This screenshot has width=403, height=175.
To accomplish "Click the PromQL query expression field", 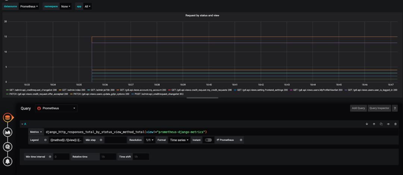I will tap(221, 132).
